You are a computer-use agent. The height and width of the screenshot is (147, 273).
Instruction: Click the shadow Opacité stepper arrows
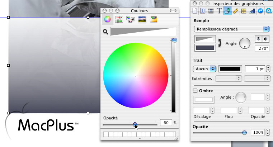click(268, 110)
